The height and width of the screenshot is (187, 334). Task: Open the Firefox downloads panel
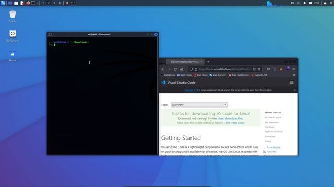275,69
